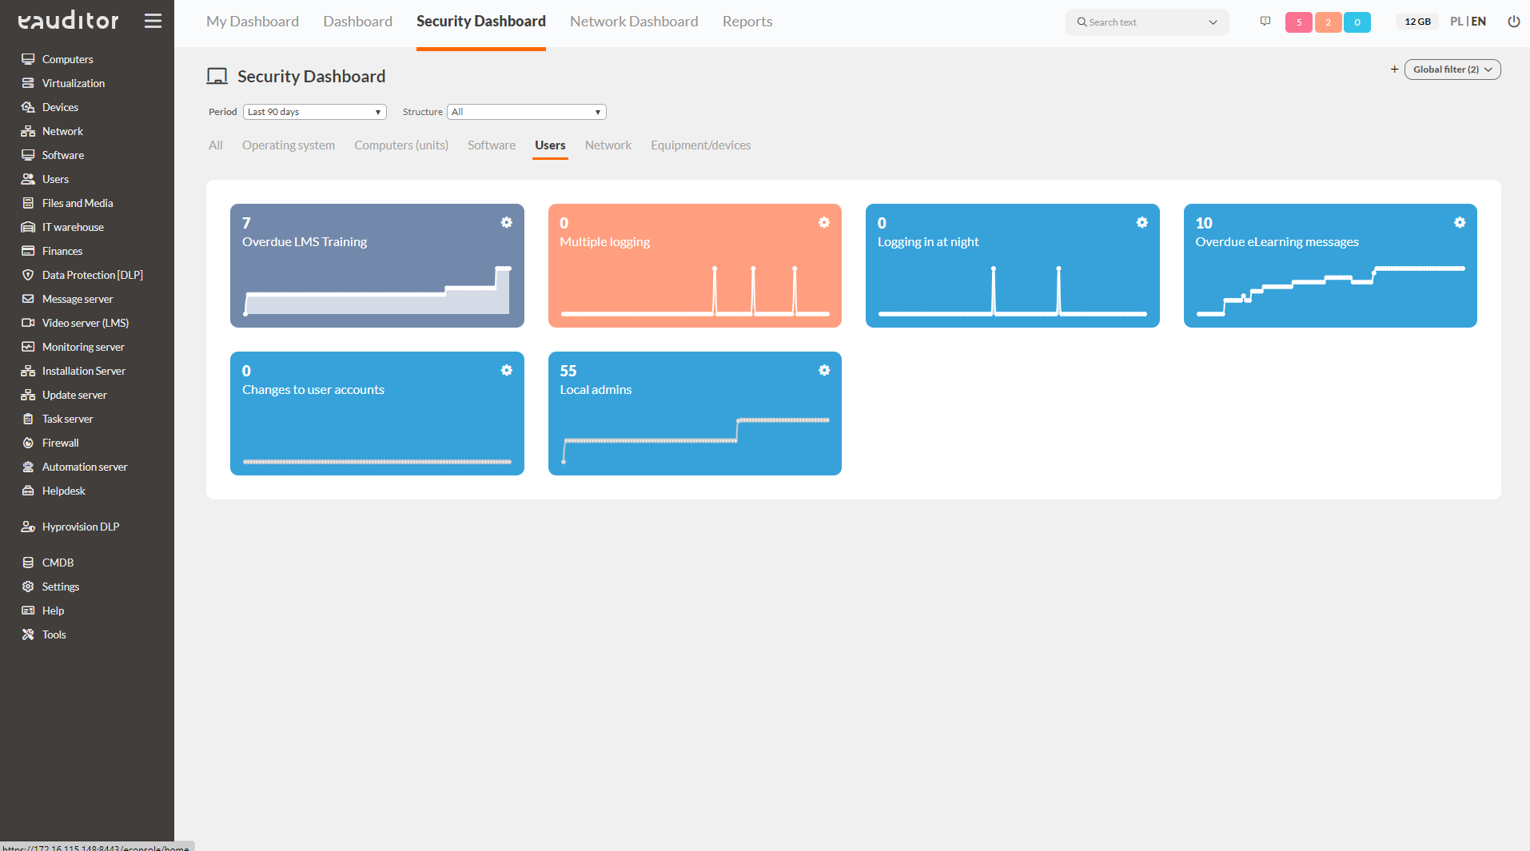This screenshot has height=851, width=1530.
Task: Open the notifications message icon
Action: 1265,22
